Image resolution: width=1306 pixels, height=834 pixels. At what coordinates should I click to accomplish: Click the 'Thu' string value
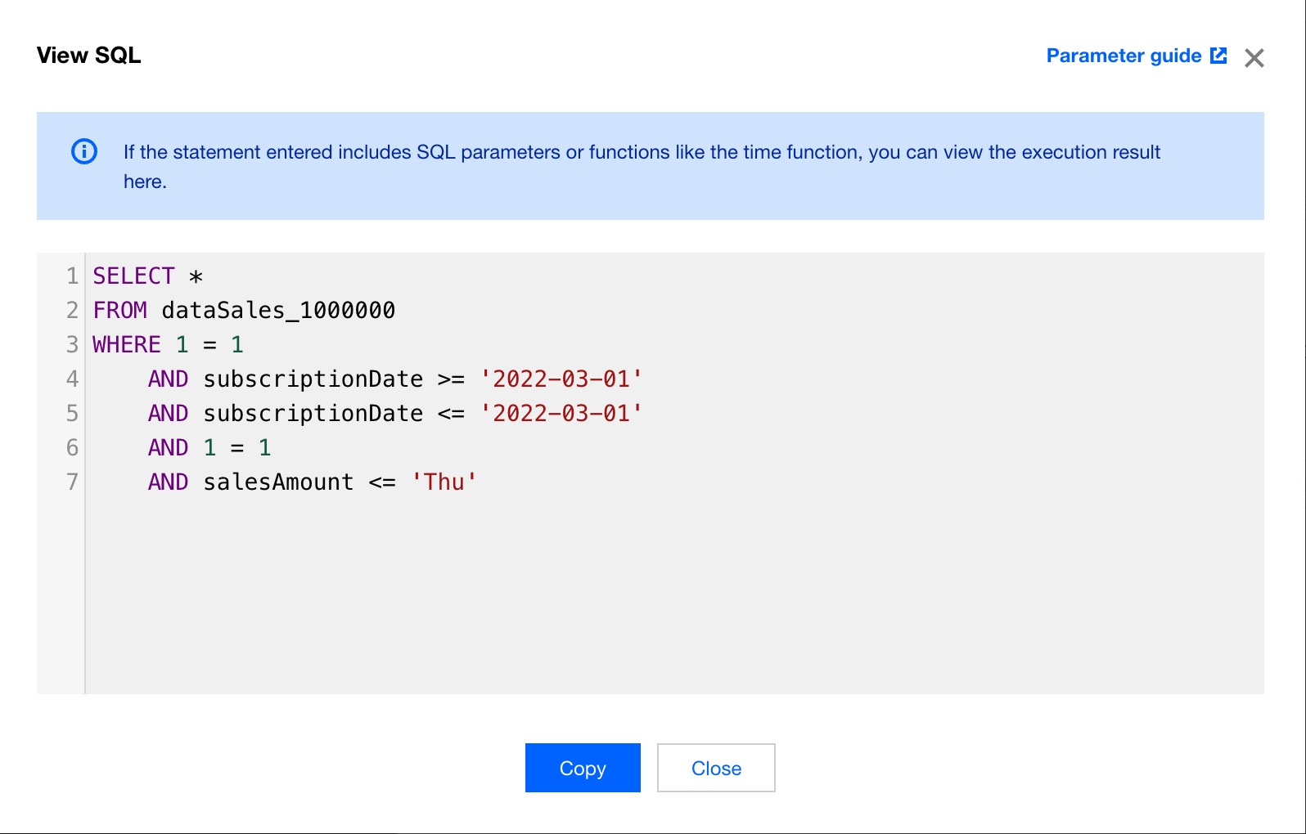(x=444, y=482)
